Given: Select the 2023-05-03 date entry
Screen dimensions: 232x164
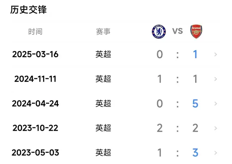Looking at the screenshot, I should click(x=35, y=153).
